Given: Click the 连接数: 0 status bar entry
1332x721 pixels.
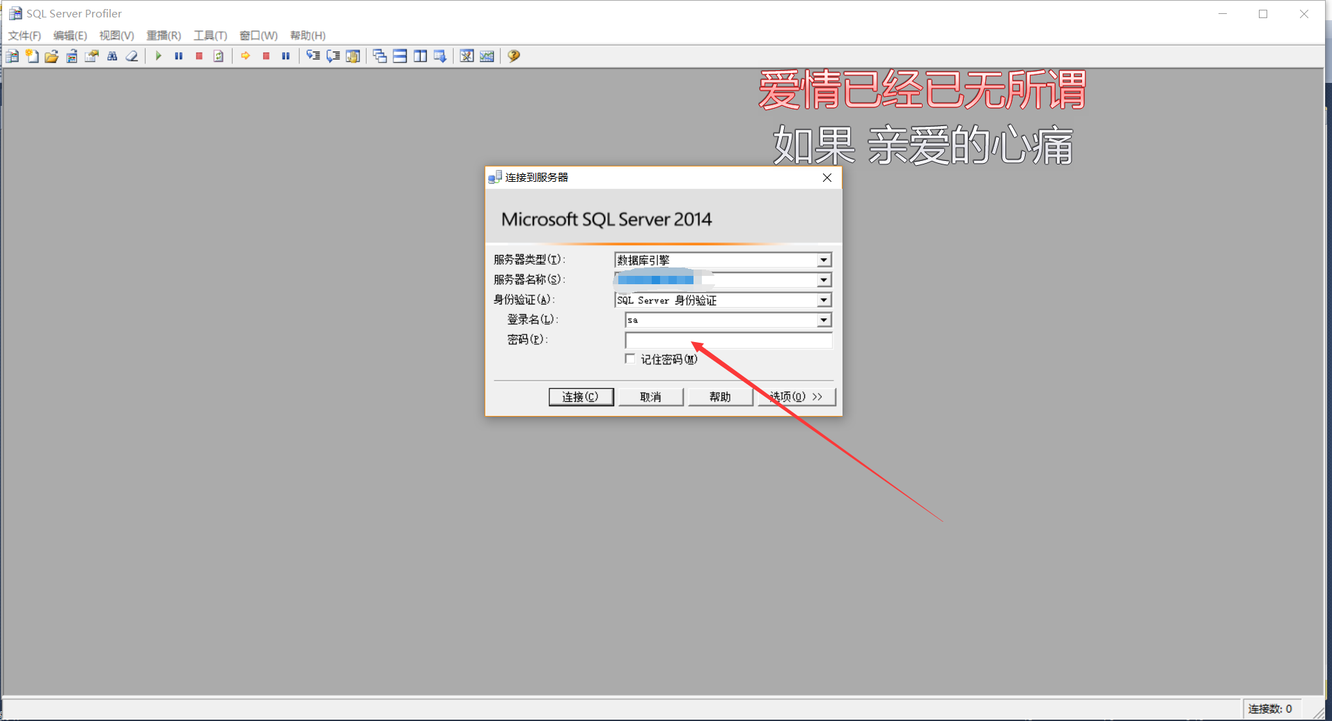Looking at the screenshot, I should pos(1270,708).
